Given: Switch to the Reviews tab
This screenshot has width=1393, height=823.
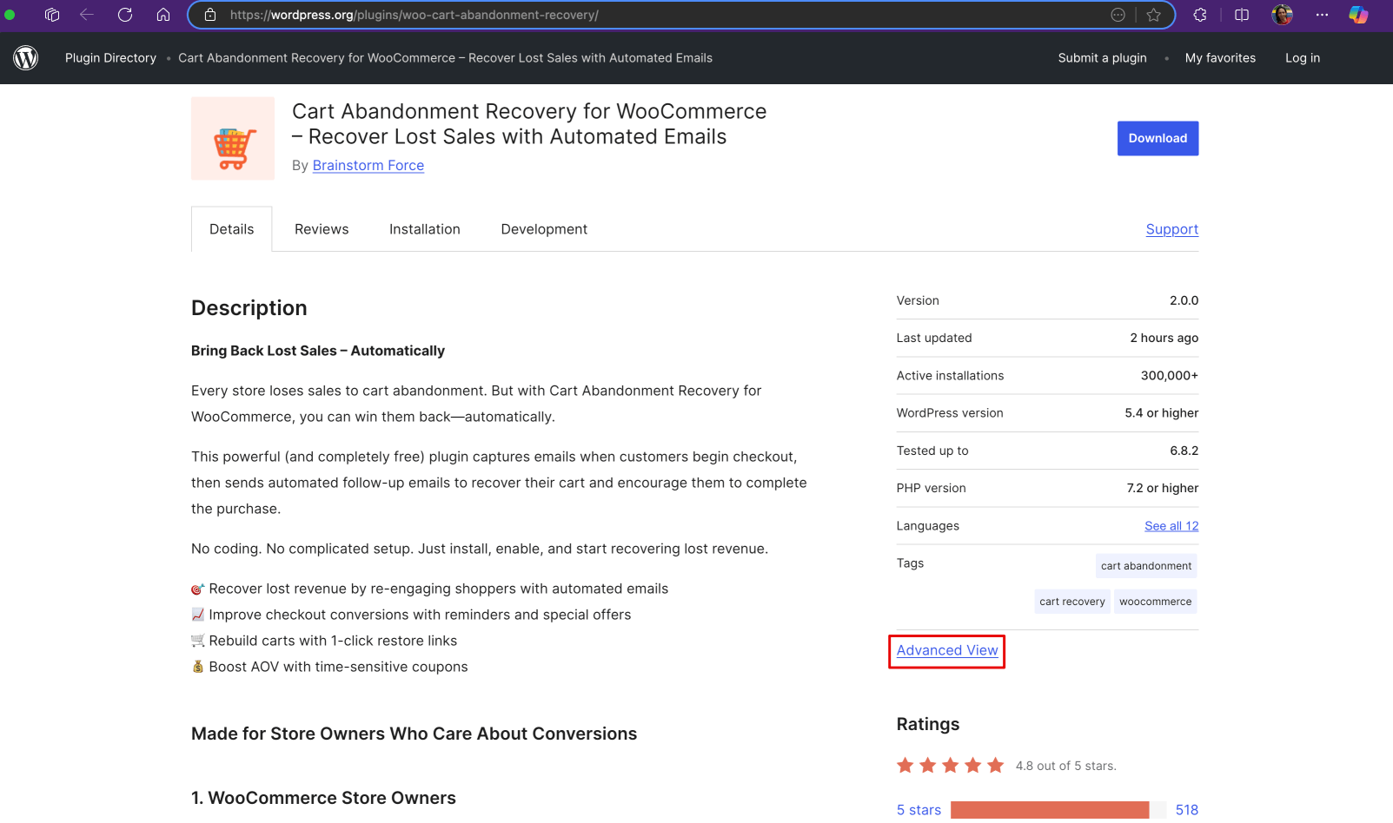Looking at the screenshot, I should point(322,229).
